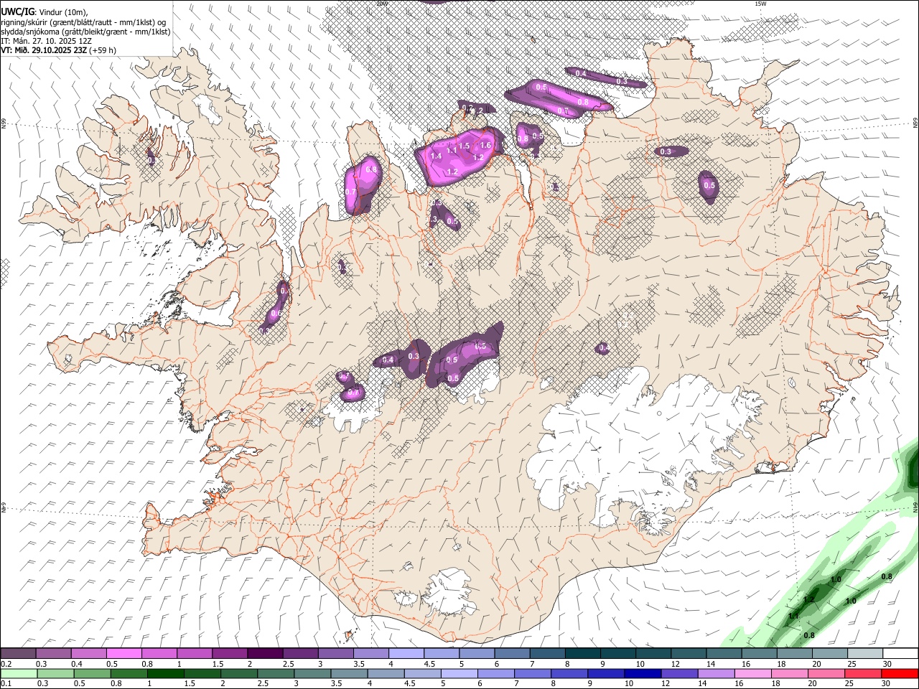
Task: Click the upper legend swatch between 1 and 1.5
Action: (x=194, y=653)
